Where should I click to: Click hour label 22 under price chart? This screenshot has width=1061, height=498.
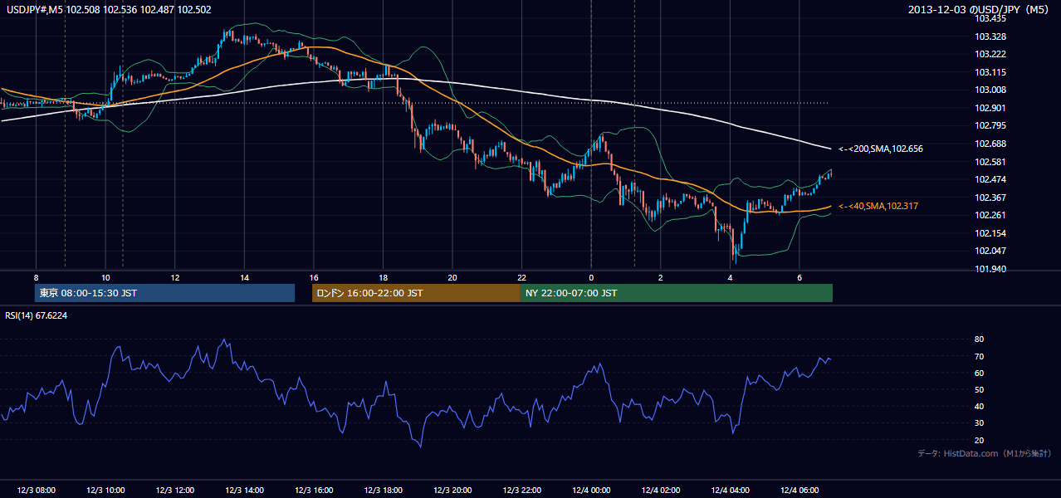[x=521, y=277]
